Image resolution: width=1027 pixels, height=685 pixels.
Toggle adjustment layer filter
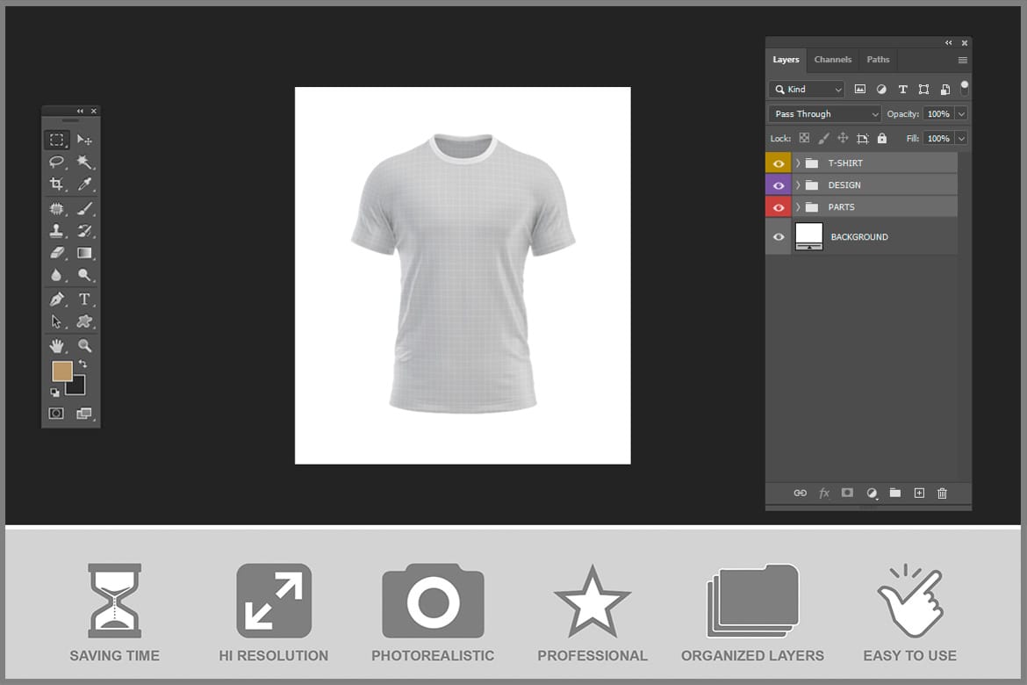tap(881, 90)
